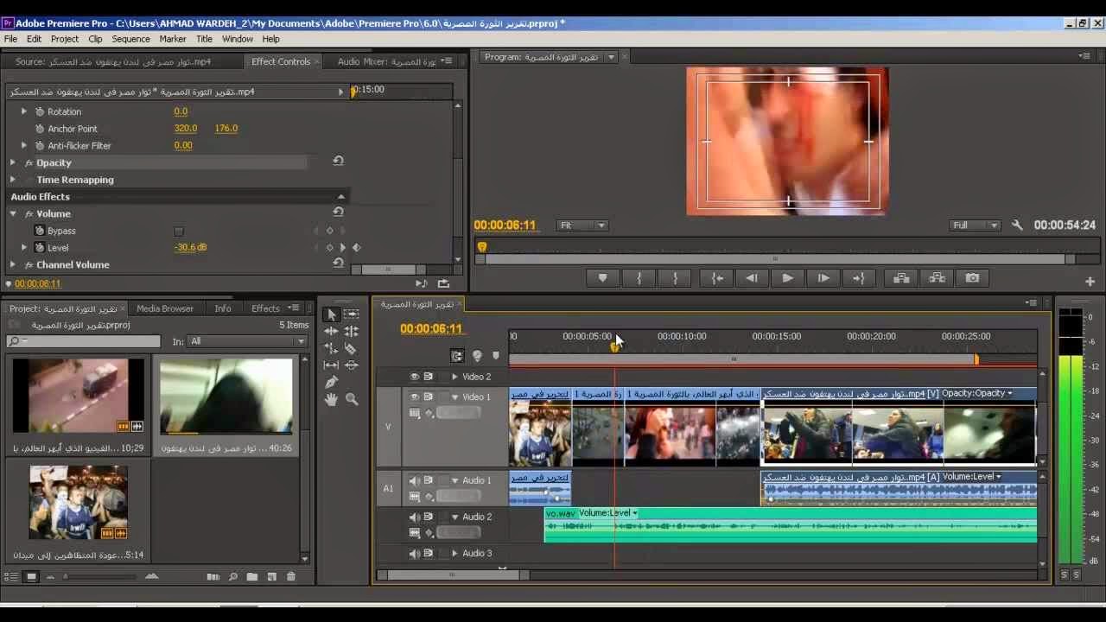The width and height of the screenshot is (1106, 622).
Task: Delete selected item with trash icon
Action: (291, 577)
